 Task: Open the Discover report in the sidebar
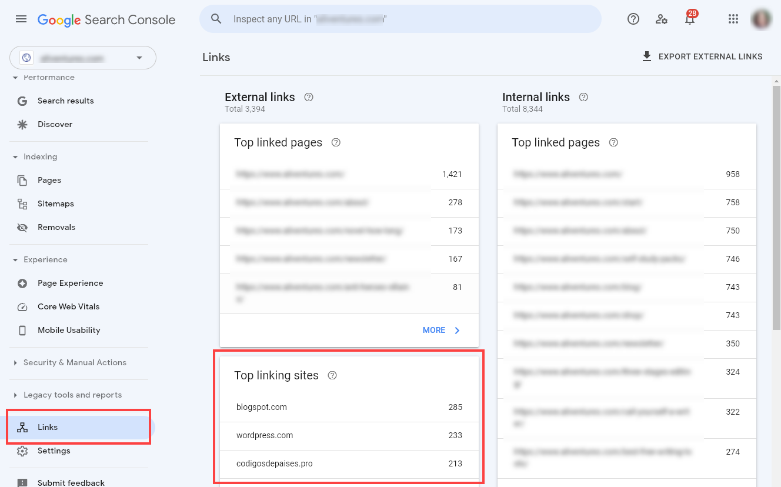55,124
